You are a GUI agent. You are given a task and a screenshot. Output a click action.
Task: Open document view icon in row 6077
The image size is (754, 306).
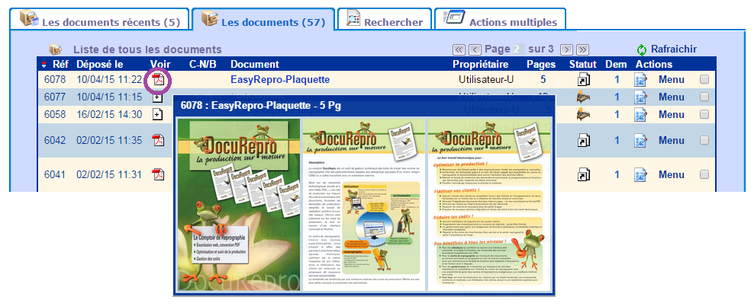(156, 97)
